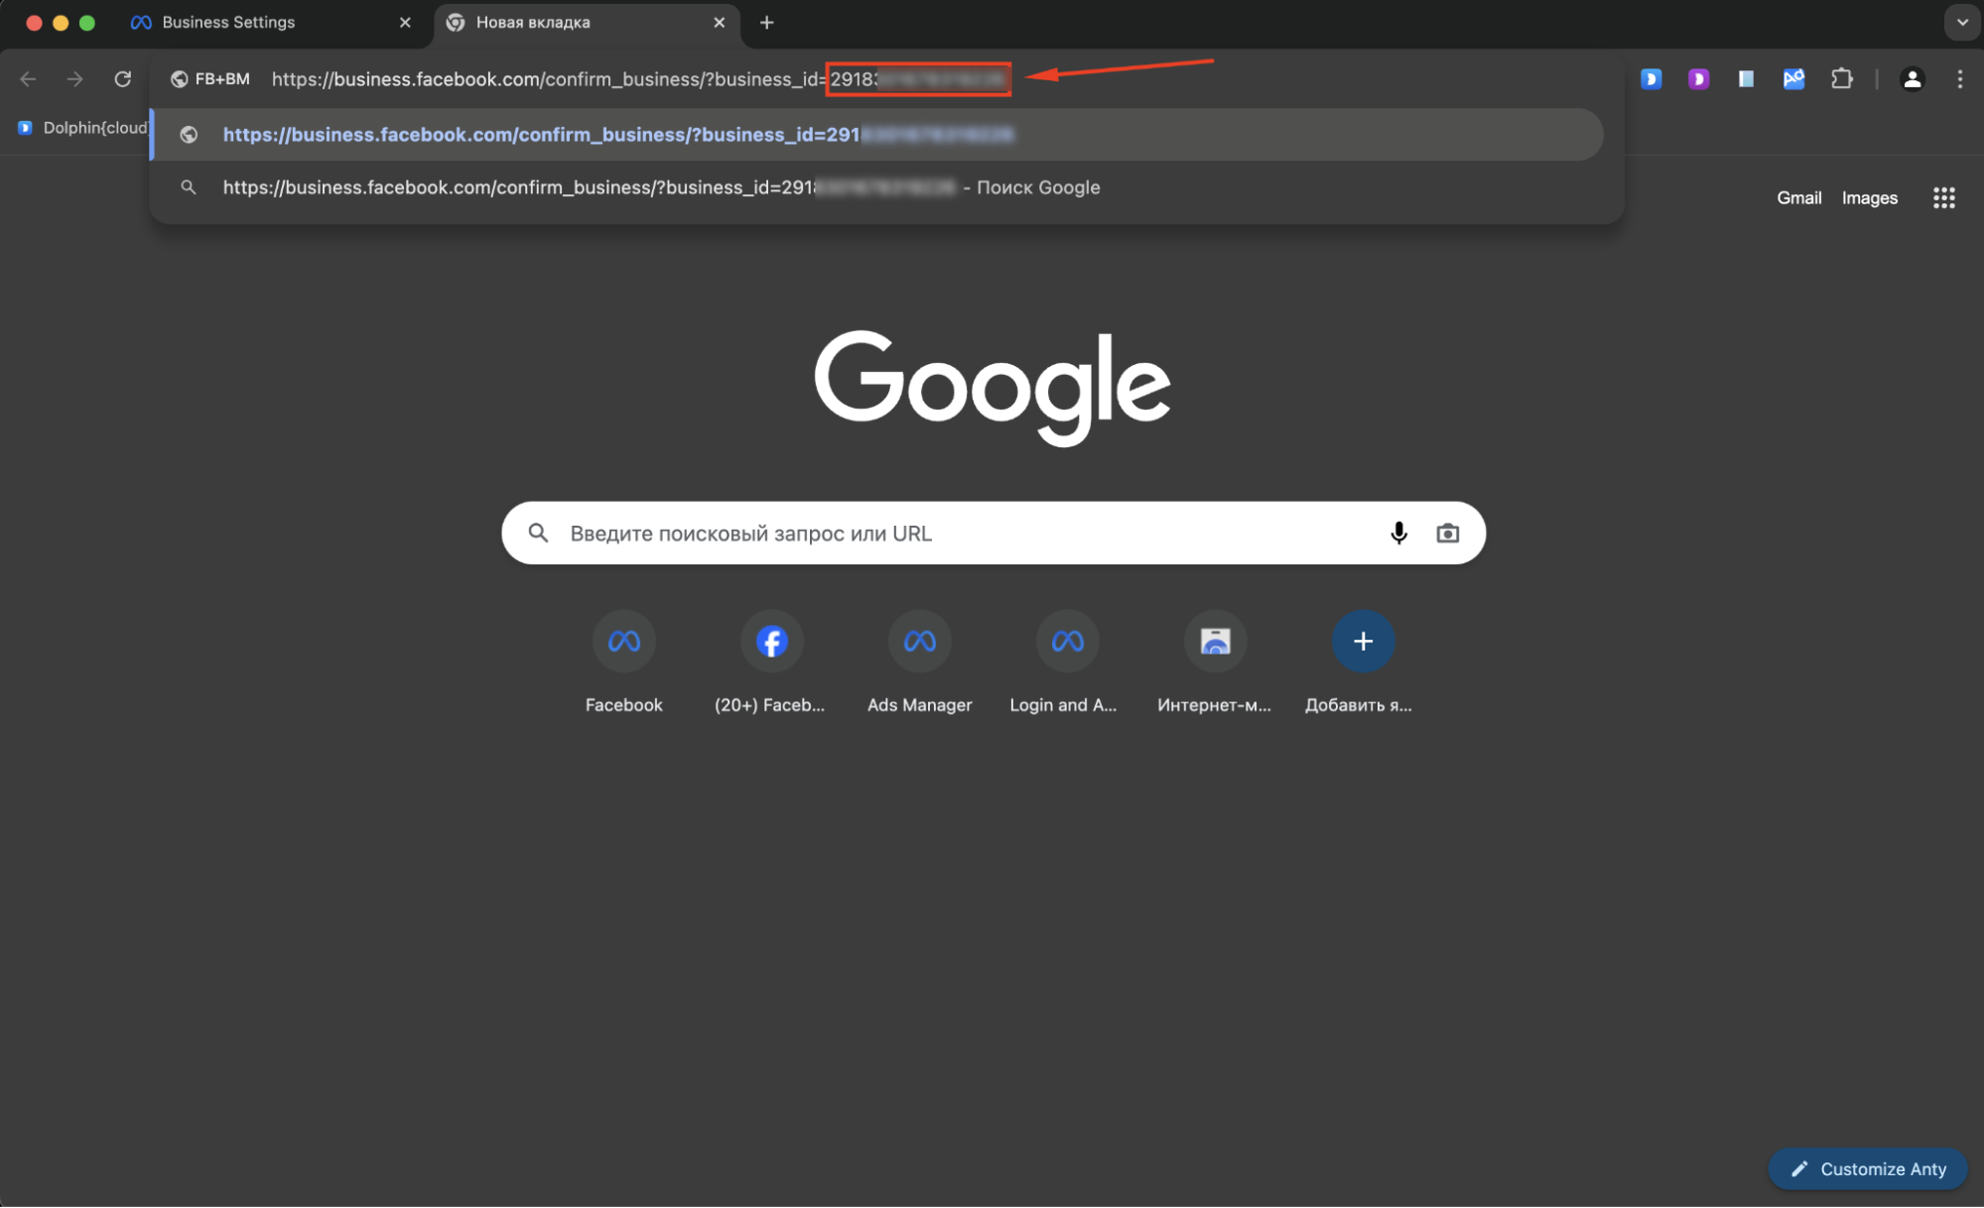Open the Extensions puzzle menu
Screen dimensions: 1984x1208
point(1842,79)
